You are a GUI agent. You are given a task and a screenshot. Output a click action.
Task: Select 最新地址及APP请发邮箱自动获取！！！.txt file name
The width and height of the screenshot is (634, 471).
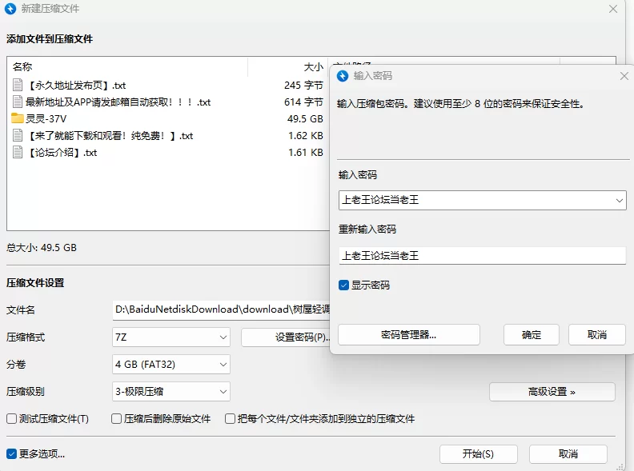point(118,102)
